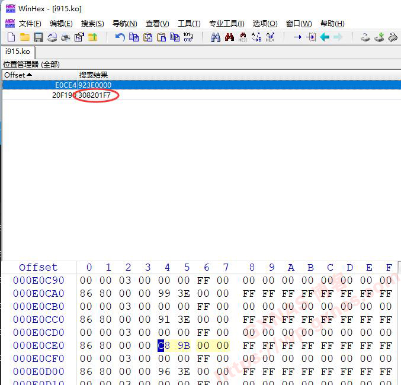Viewport: 401px width, 385px height.
Task: Click the Open Disk icon
Action: point(365,37)
